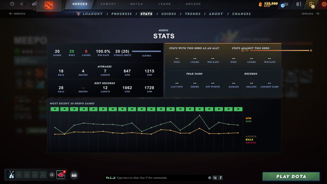Click the emoticon smiley in chat bar

[209, 178]
